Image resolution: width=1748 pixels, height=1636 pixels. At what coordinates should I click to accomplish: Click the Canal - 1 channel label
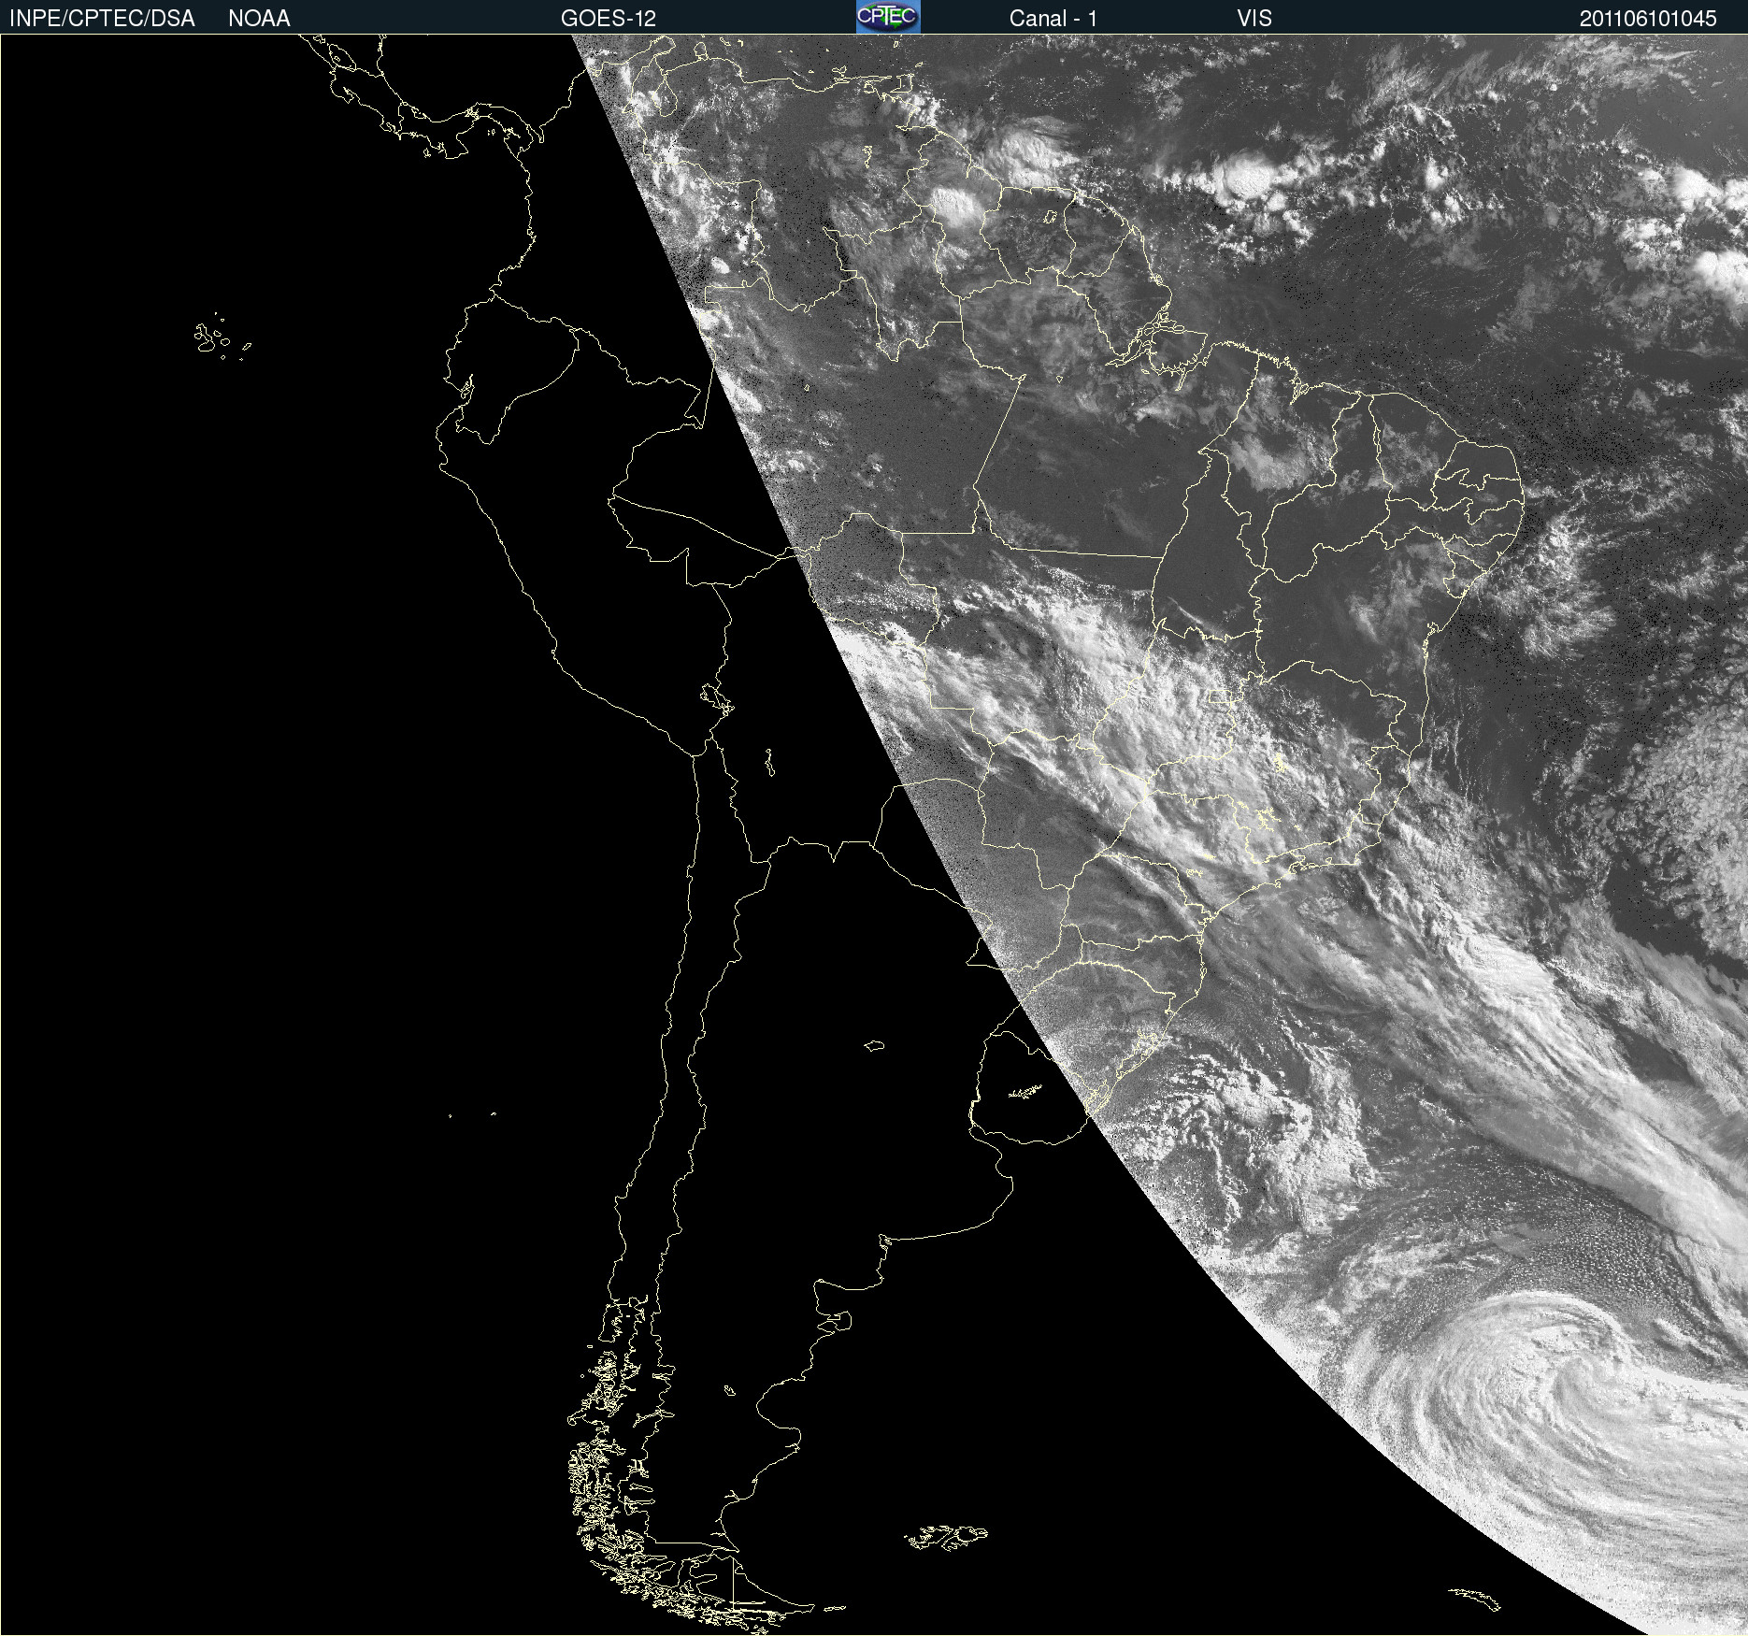pos(1053,19)
